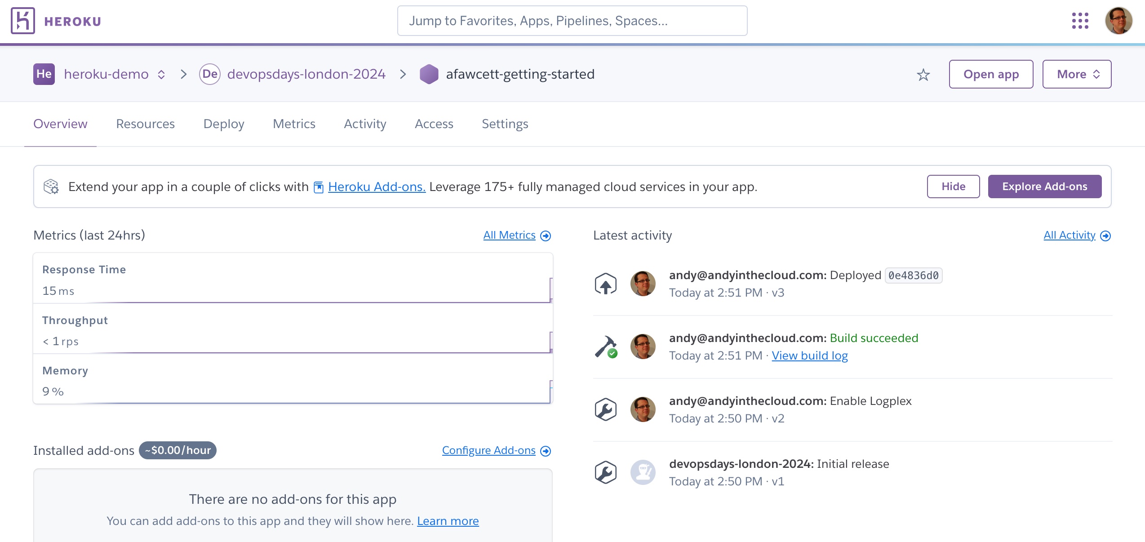Click the arrow icon next to Configure Add-ons
The image size is (1145, 542).
coord(546,451)
